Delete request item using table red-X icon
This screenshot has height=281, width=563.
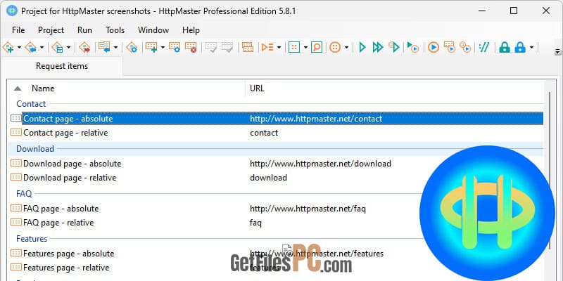(191, 47)
